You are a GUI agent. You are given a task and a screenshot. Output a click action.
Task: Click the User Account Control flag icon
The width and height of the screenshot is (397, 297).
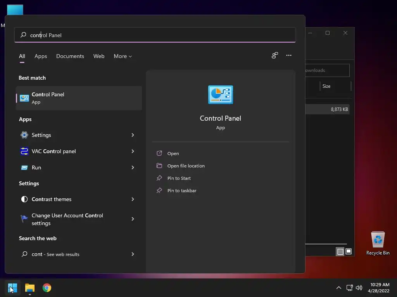tap(24, 219)
